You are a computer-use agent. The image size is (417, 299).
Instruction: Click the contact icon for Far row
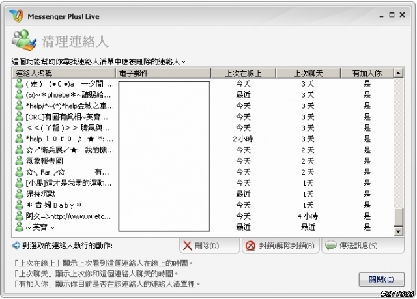(19, 172)
